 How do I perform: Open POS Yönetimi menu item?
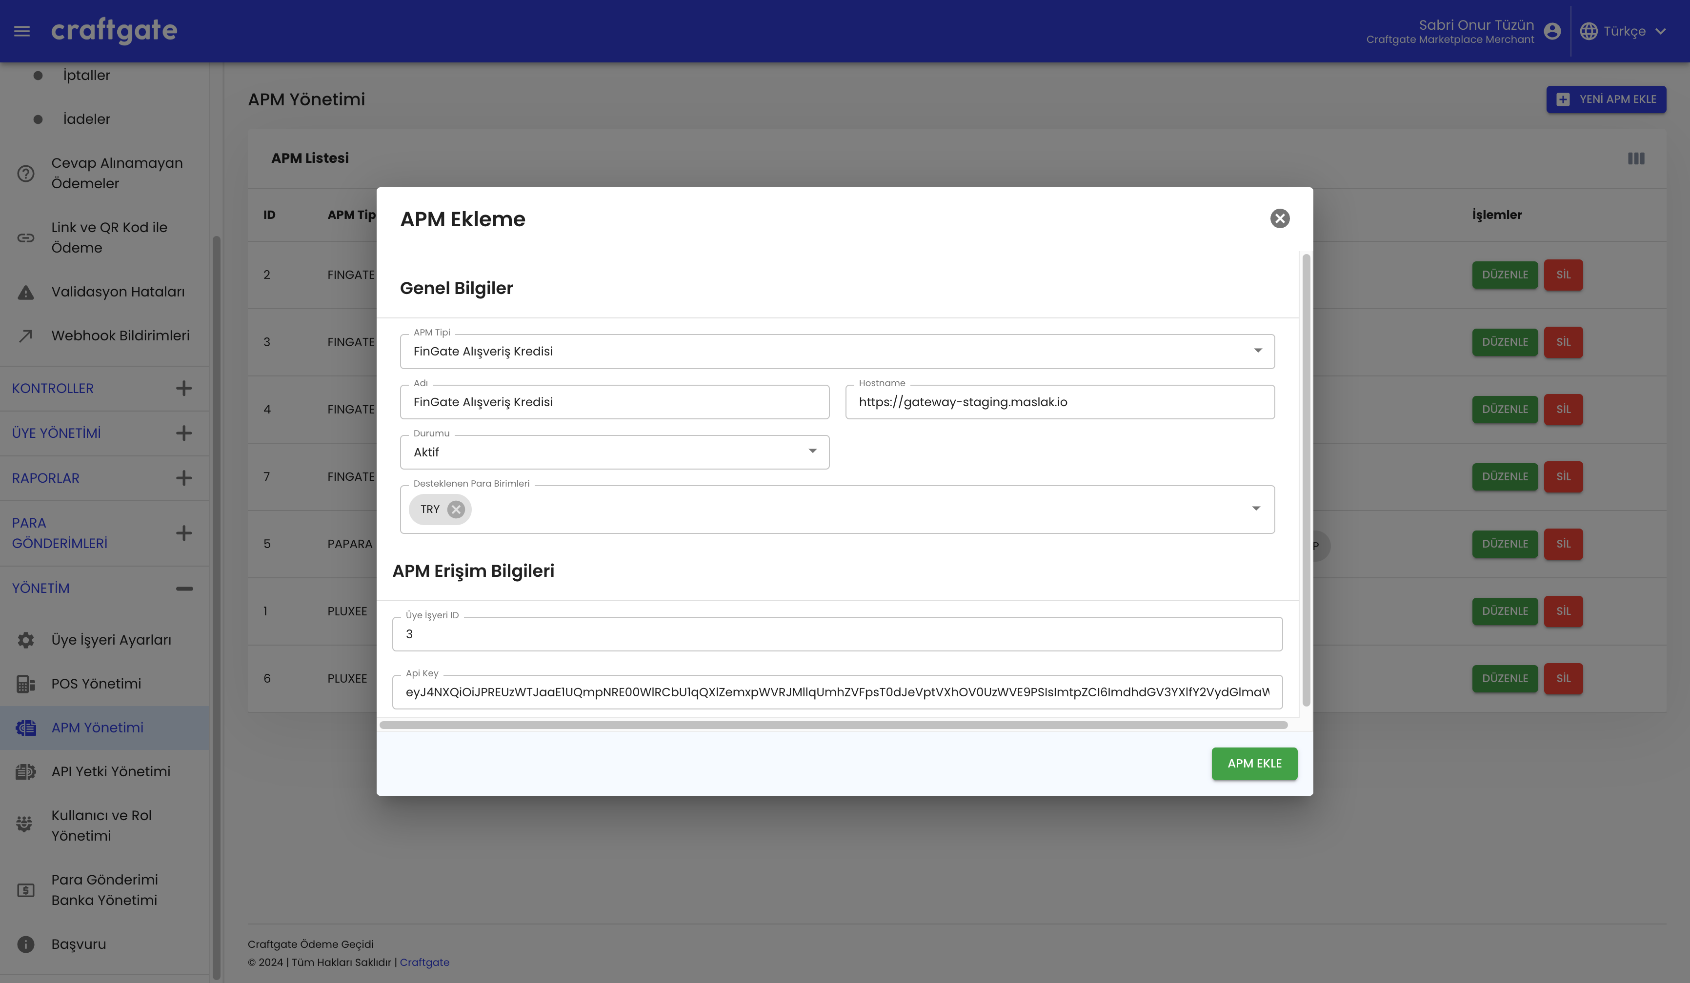pos(97,684)
